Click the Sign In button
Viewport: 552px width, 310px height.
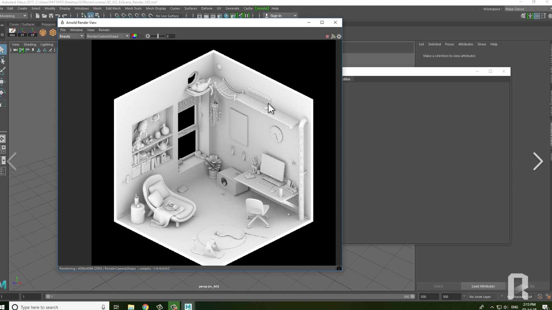[x=275, y=16]
